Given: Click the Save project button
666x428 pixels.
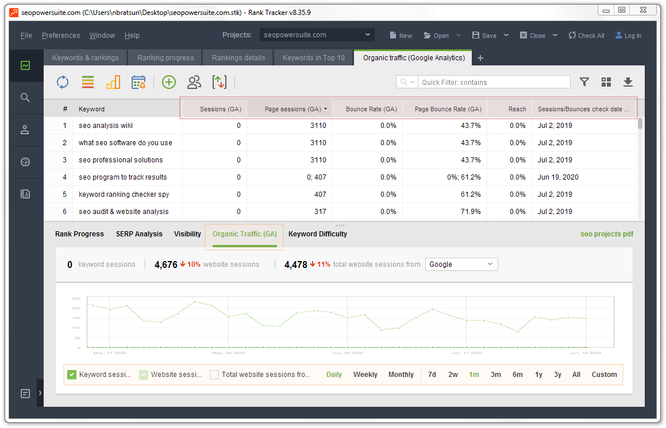Looking at the screenshot, I should coord(484,36).
